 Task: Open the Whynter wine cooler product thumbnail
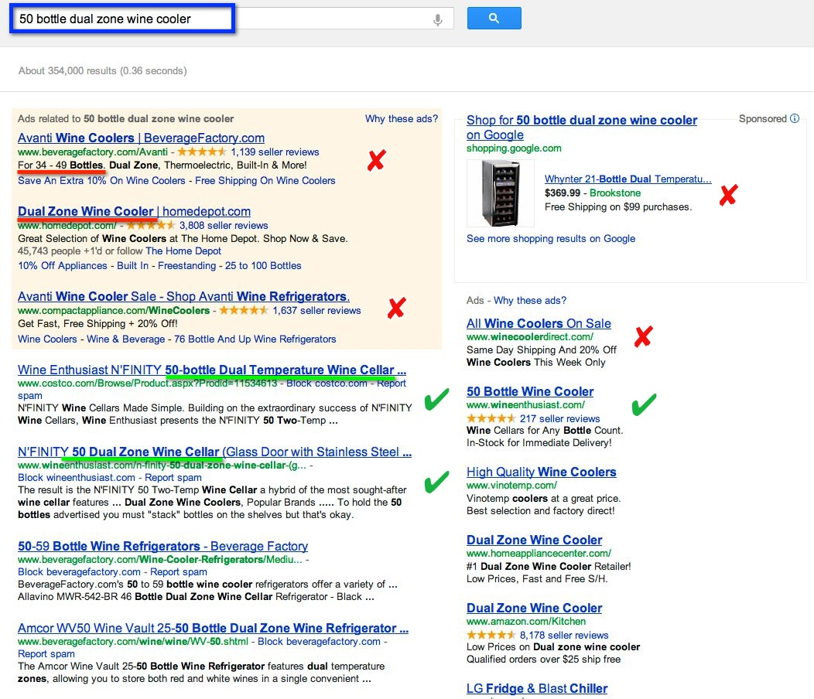coord(501,193)
